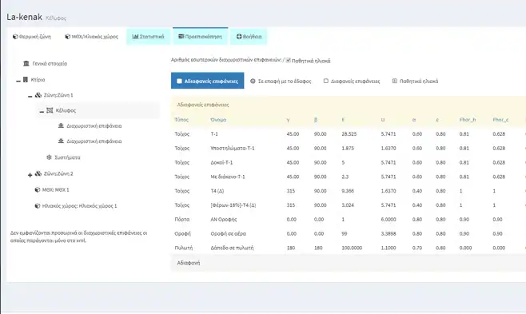Open the Βοήθεια tab

coord(249,37)
